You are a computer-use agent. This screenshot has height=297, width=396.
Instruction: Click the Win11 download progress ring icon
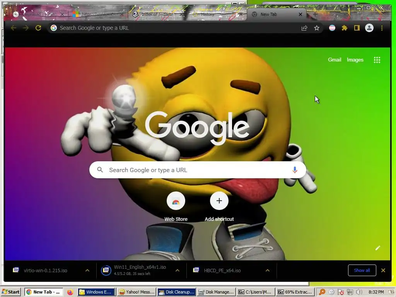coord(106,270)
